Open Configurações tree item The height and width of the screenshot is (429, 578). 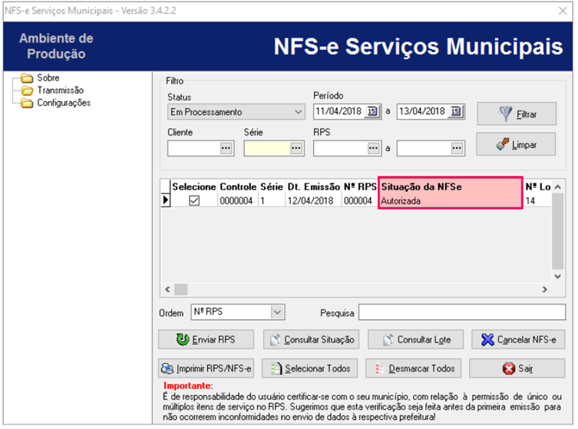63,103
